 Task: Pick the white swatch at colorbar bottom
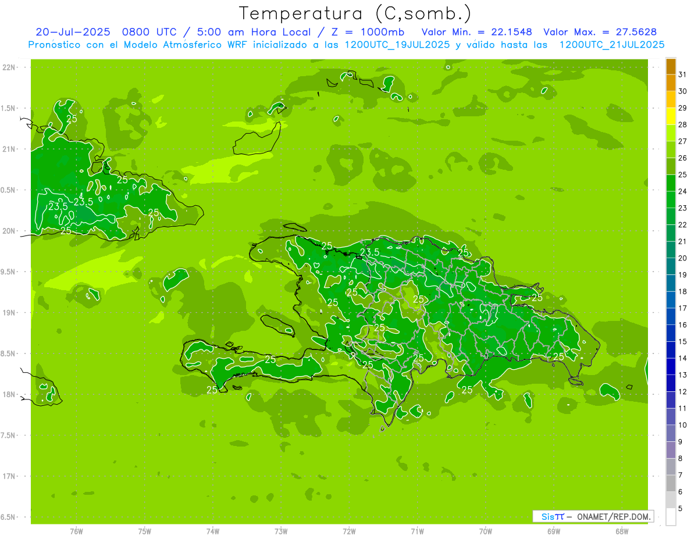coord(671,517)
